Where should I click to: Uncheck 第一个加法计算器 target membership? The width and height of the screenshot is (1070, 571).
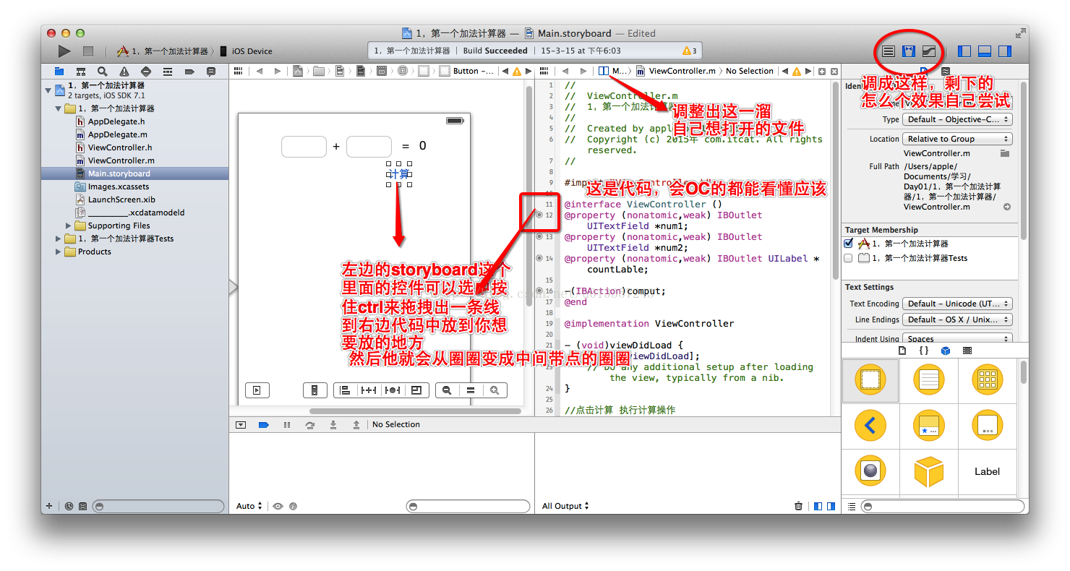[849, 244]
